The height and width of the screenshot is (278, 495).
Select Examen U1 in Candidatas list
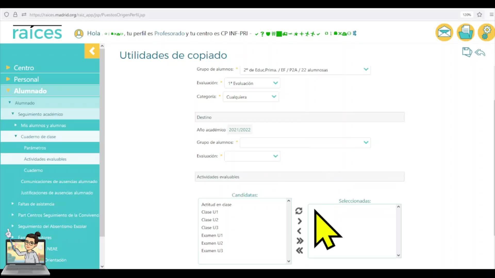(x=212, y=235)
